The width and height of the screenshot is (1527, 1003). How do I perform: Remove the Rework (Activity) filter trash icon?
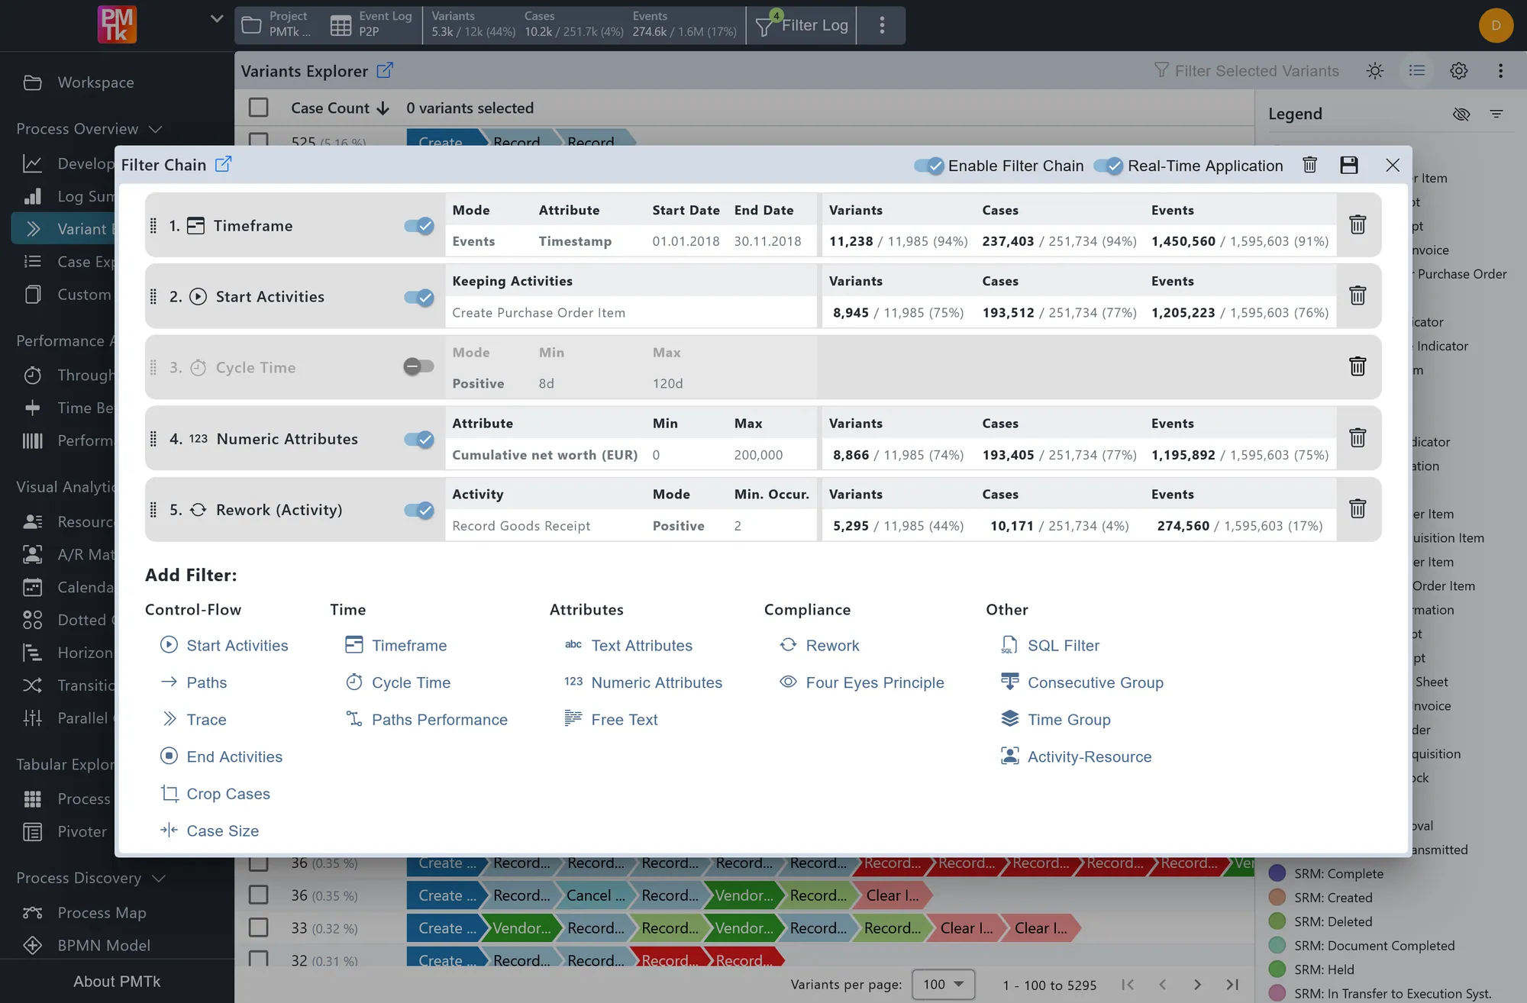pos(1358,508)
